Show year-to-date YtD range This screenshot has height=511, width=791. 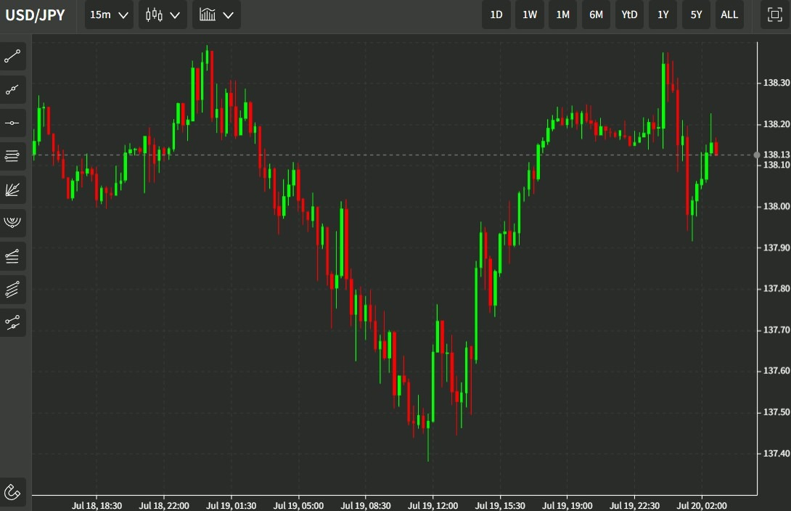pos(629,15)
